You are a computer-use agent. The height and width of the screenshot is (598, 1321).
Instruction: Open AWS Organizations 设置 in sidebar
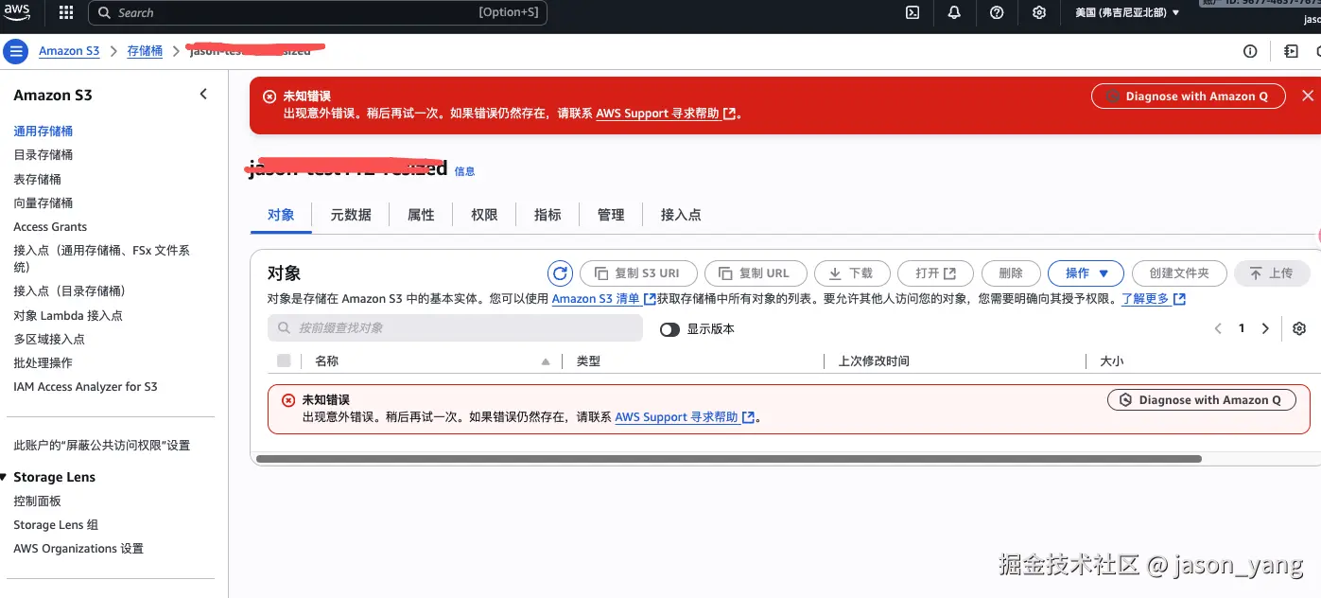[78, 549]
